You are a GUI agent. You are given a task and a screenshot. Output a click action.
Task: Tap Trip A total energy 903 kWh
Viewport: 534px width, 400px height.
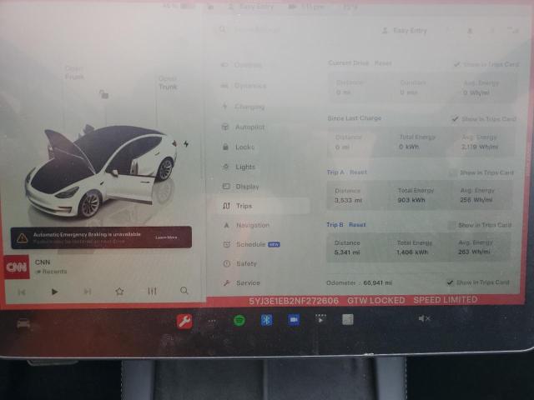(x=411, y=200)
